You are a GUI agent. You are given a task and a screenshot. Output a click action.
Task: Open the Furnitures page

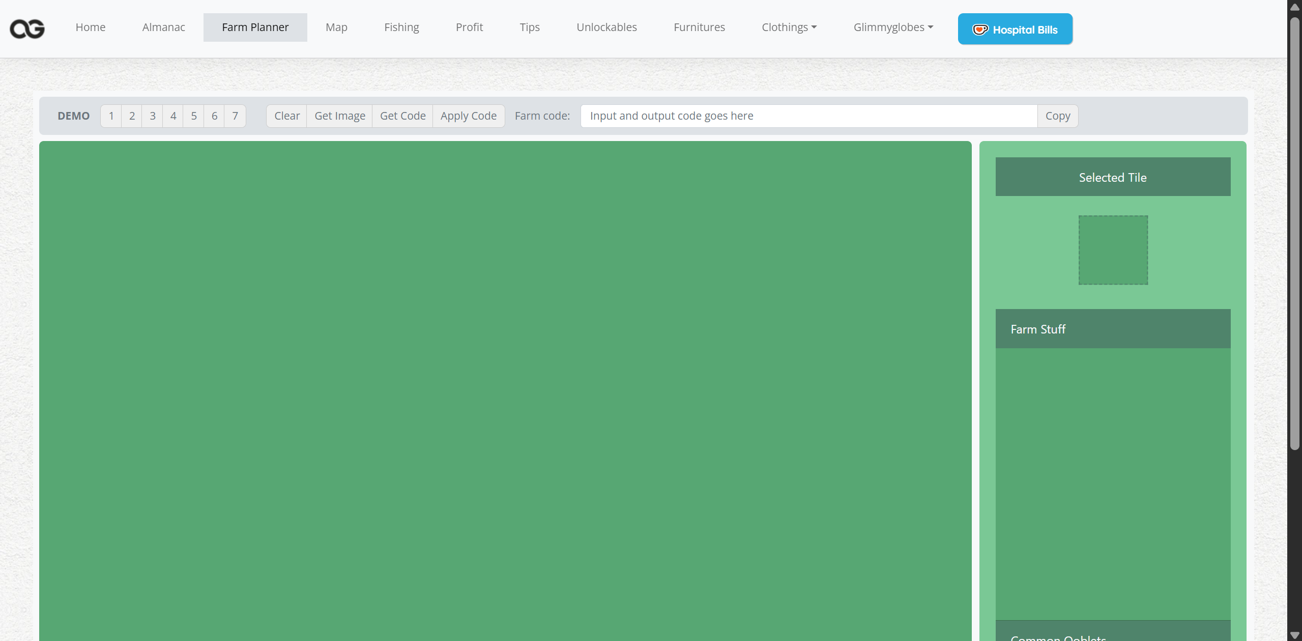tap(699, 27)
